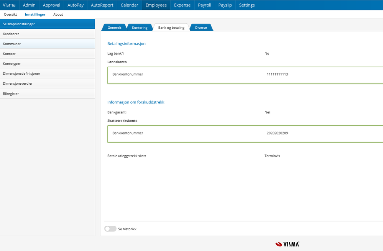The width and height of the screenshot is (383, 251).
Task: Click the Lønnskonto label
Action: [x=117, y=62]
